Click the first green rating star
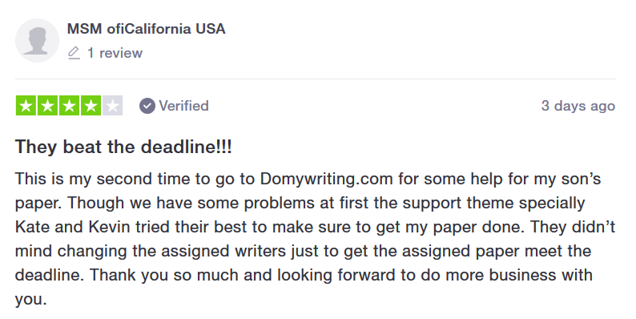636x319 pixels. click(x=26, y=106)
